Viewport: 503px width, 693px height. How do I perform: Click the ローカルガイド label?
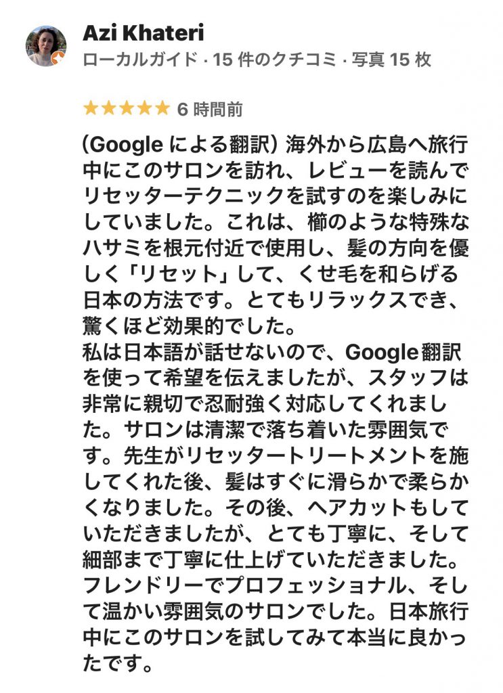(x=141, y=60)
